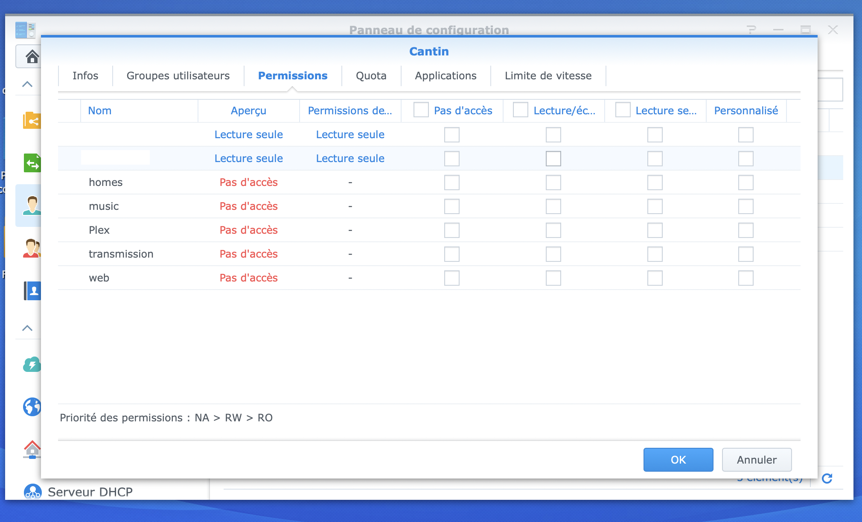Open the External Access globe icon
862x522 pixels.
pyautogui.click(x=32, y=407)
